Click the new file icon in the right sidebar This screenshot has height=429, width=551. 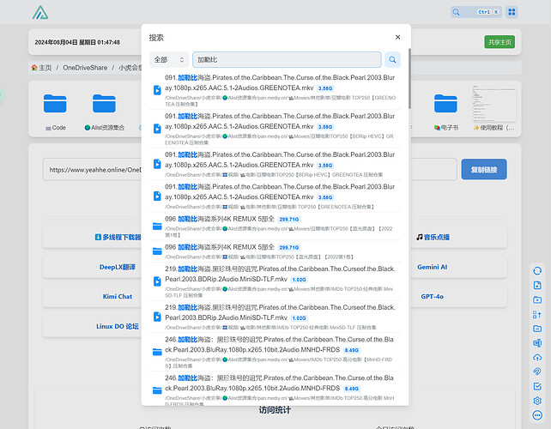(x=537, y=286)
